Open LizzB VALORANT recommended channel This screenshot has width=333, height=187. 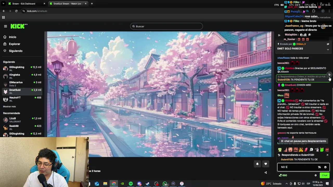22,120
